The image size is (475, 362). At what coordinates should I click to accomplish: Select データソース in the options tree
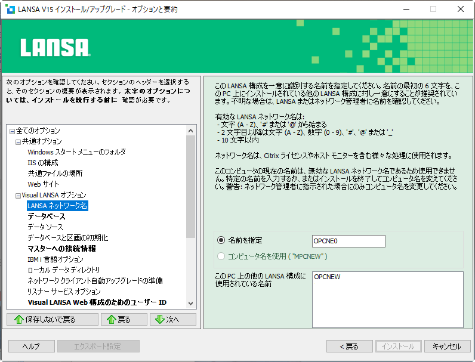point(45,227)
